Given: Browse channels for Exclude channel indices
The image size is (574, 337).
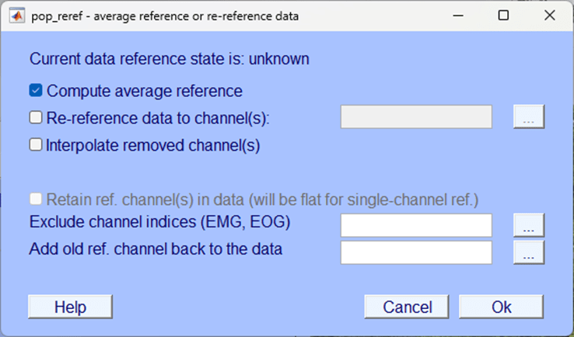Looking at the screenshot, I should pos(529,225).
